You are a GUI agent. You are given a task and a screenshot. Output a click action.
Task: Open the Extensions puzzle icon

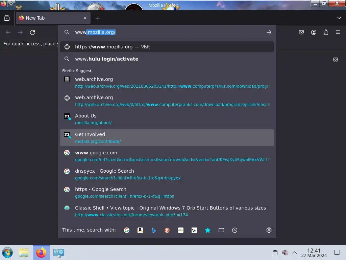(x=326, y=32)
